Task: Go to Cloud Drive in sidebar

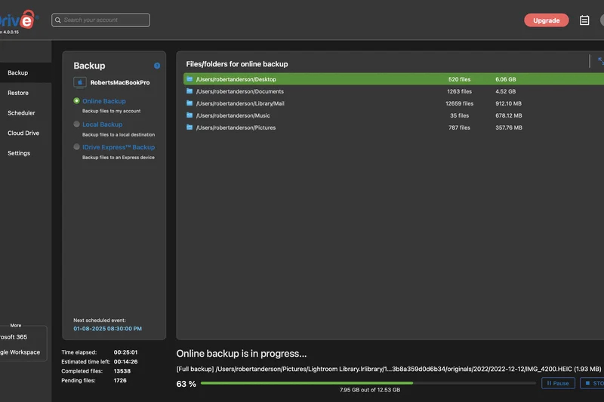Action: tap(23, 133)
